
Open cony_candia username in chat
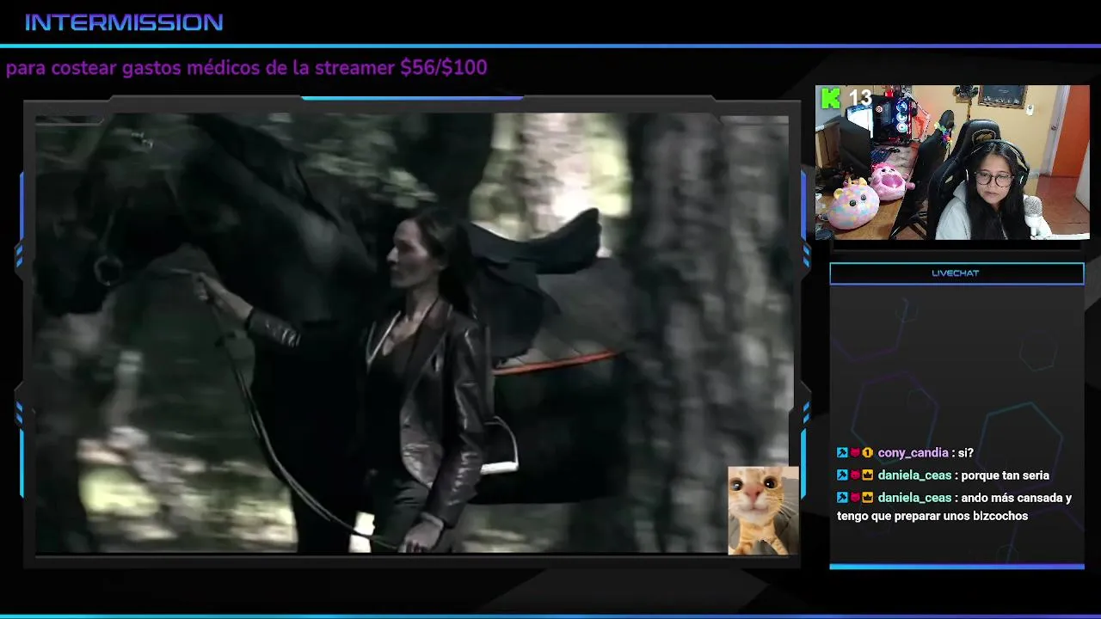click(x=913, y=453)
